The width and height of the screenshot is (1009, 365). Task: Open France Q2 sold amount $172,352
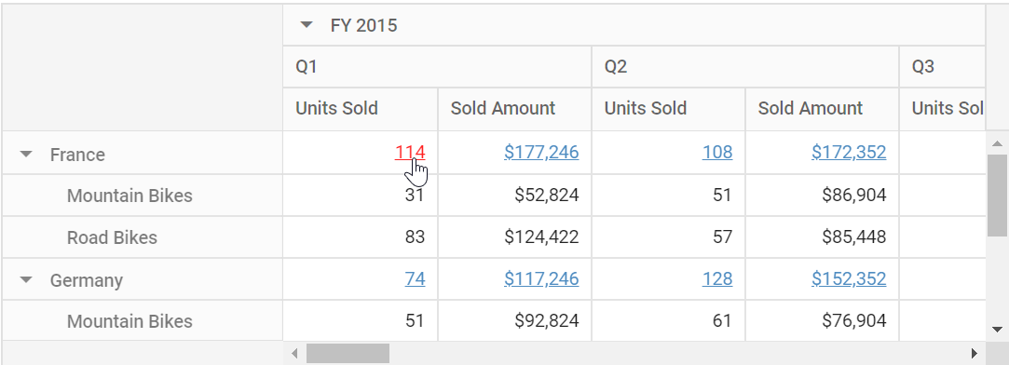coord(849,153)
